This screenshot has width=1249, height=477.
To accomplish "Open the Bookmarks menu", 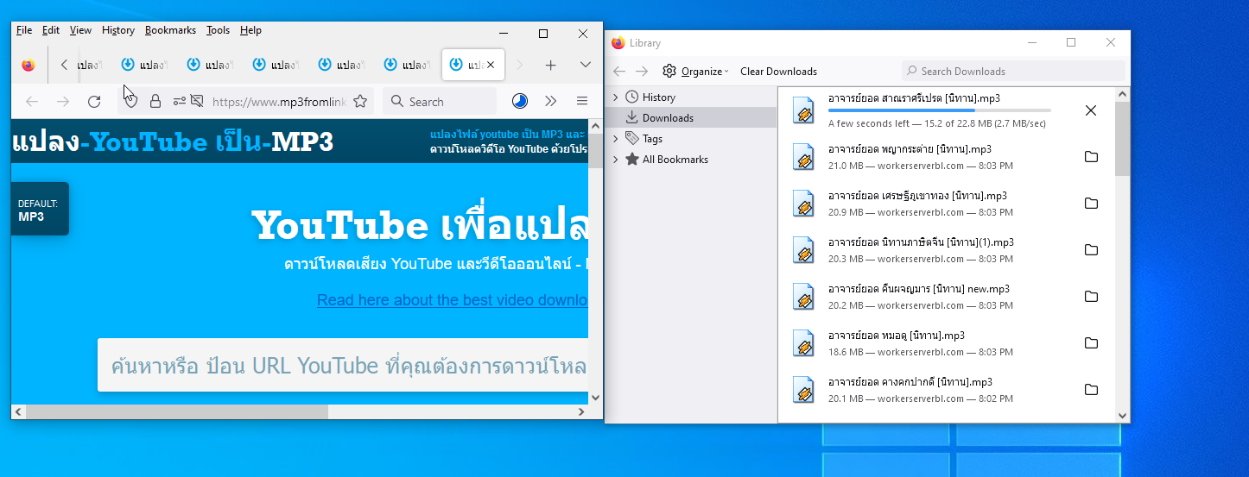I will coord(170,30).
